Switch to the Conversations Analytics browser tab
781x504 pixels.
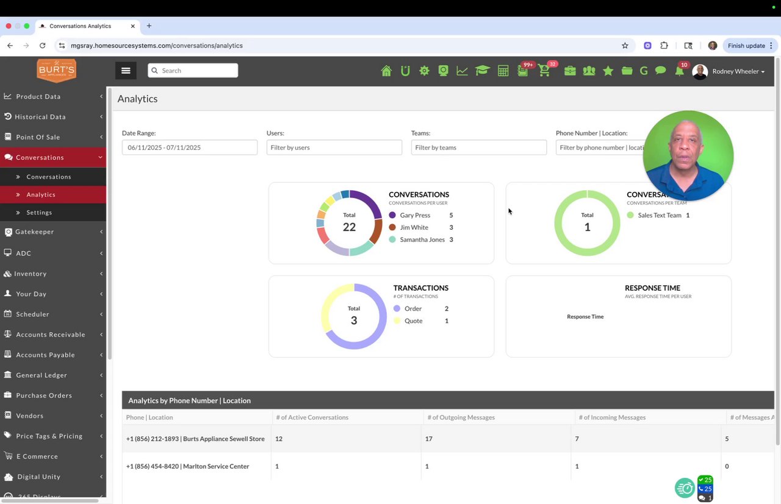point(88,26)
